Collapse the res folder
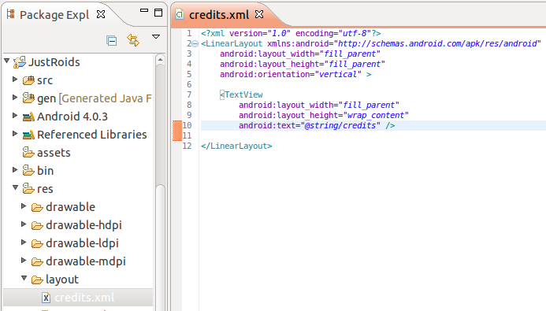Image resolution: width=546 pixels, height=311 pixels. tap(15, 187)
